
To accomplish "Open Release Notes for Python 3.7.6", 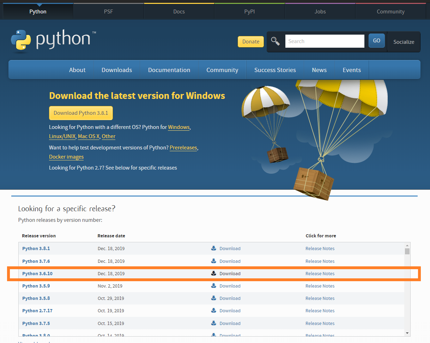I will 320,261.
